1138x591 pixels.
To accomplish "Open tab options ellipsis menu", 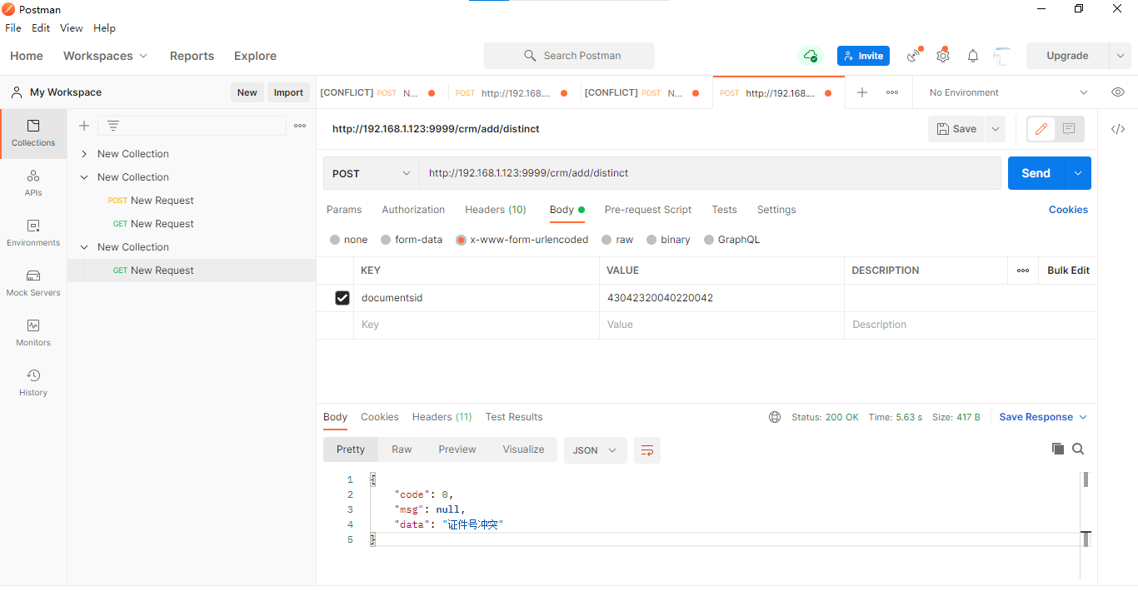I will pos(892,92).
